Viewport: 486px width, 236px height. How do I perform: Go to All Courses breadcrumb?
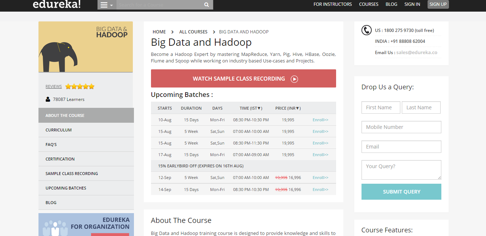click(193, 32)
